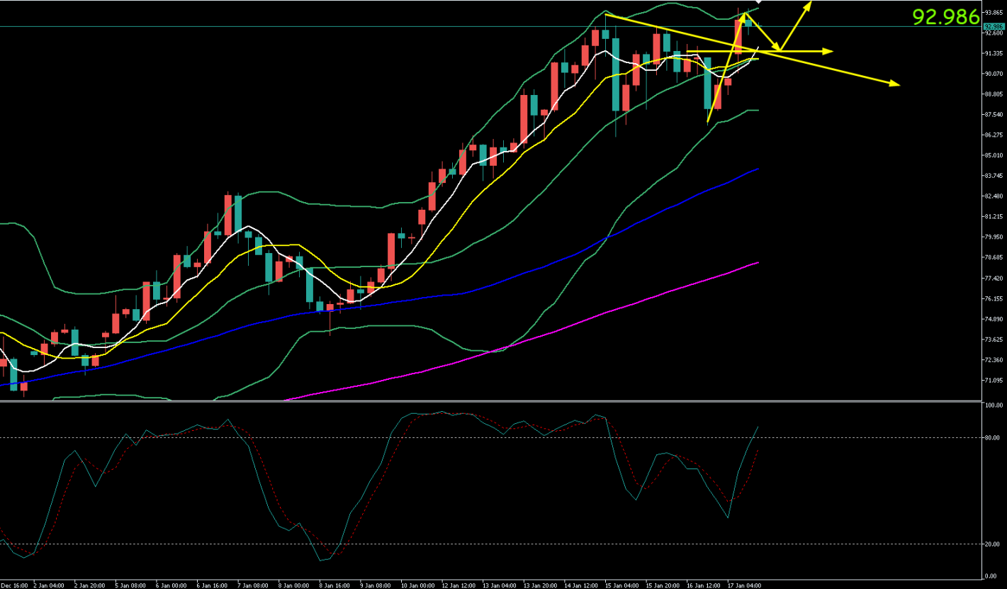
Task: Click the 85.010 price axis label
Action: tap(992, 155)
